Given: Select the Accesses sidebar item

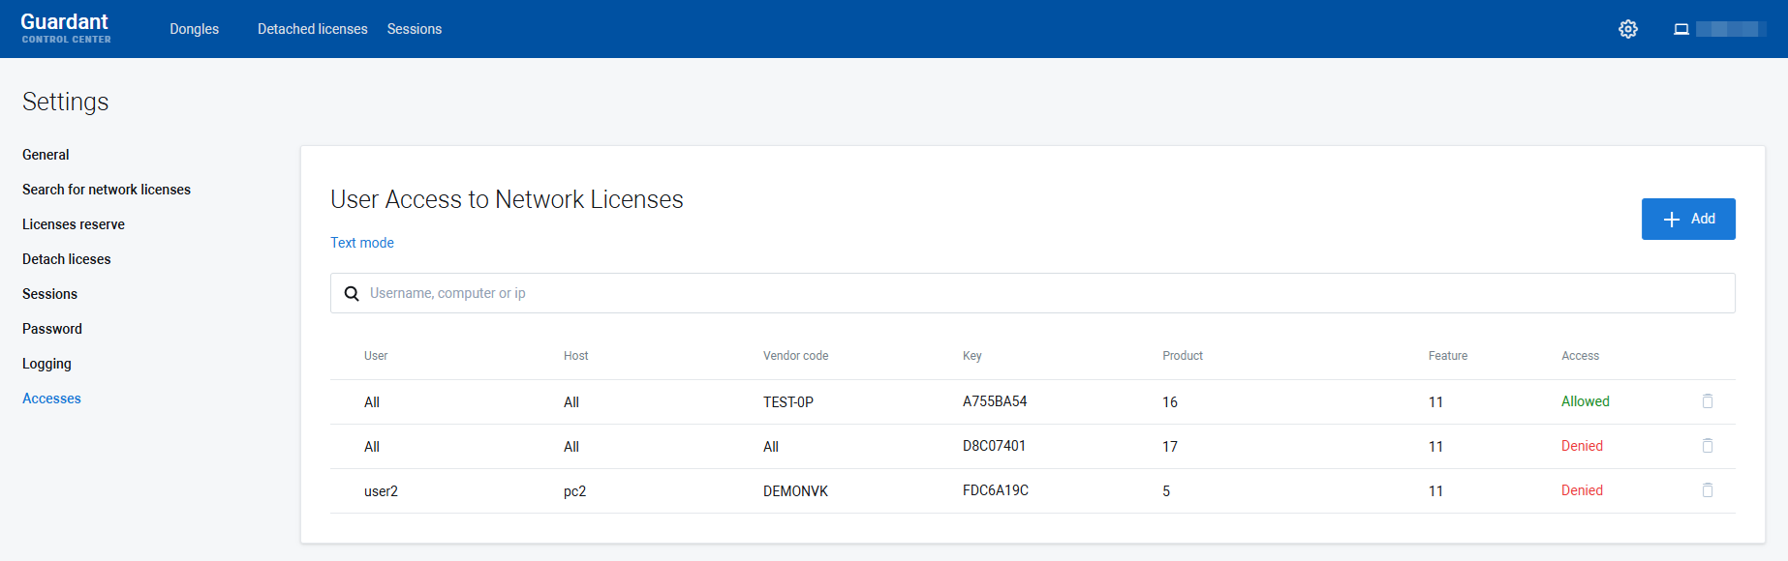Looking at the screenshot, I should (51, 399).
